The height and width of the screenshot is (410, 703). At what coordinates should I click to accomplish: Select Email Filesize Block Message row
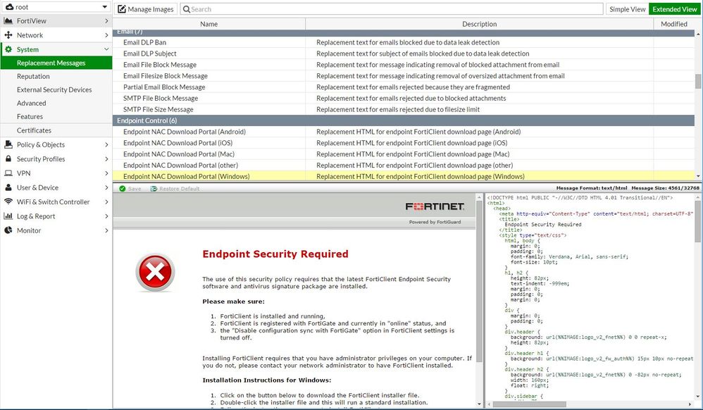coord(404,76)
